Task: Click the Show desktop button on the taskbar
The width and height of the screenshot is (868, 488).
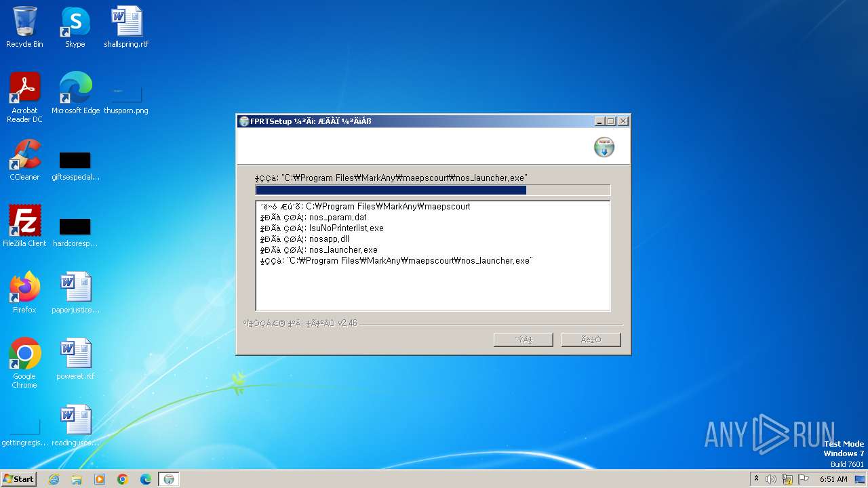Action: coord(861,479)
